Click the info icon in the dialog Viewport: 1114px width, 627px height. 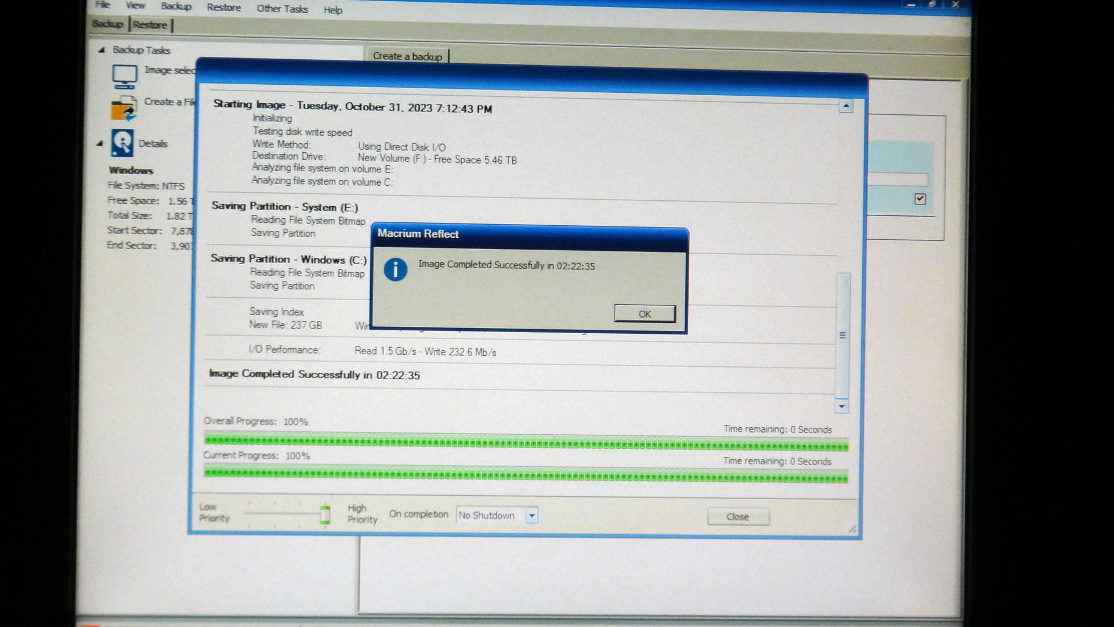pos(395,269)
